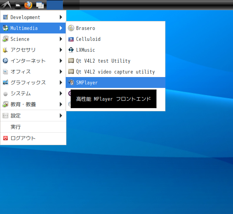
Task: Click the インターネット globe icon
Action: pyautogui.click(x=5, y=61)
